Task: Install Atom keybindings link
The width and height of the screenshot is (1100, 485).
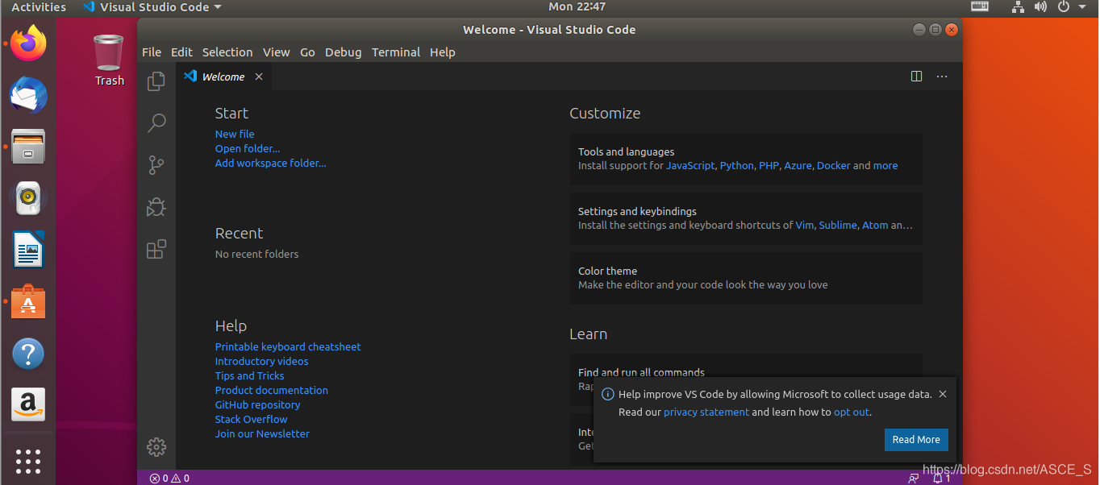Action: pos(875,225)
